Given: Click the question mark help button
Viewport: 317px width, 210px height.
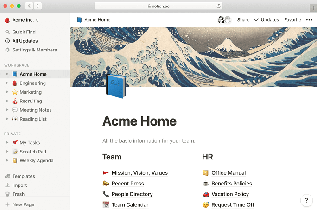Looking at the screenshot, I should [x=306, y=200].
